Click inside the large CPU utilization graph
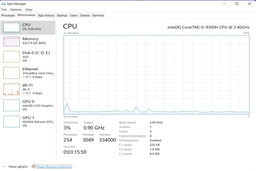 (x=156, y=75)
